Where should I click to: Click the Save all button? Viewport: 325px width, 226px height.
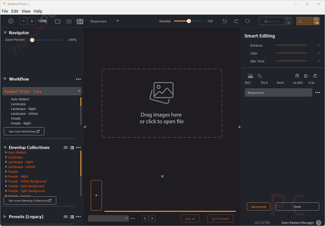(x=271, y=21)
